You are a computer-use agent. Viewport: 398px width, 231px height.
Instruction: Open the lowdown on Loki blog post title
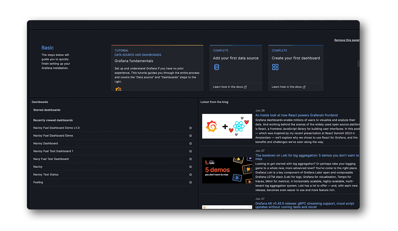click(x=307, y=157)
